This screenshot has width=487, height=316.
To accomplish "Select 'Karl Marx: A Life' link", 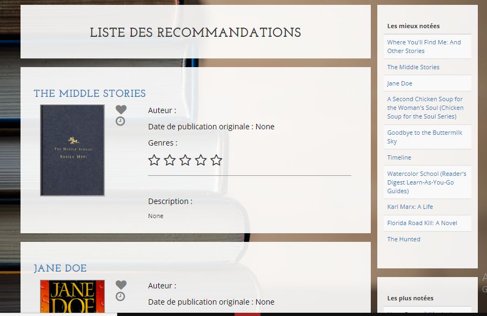I will point(410,207).
